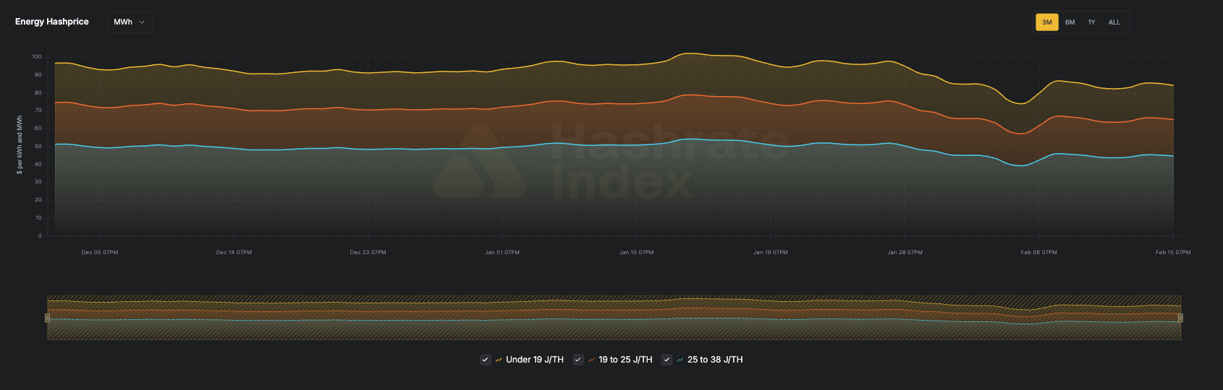Display ALL time range data

pyautogui.click(x=1114, y=22)
